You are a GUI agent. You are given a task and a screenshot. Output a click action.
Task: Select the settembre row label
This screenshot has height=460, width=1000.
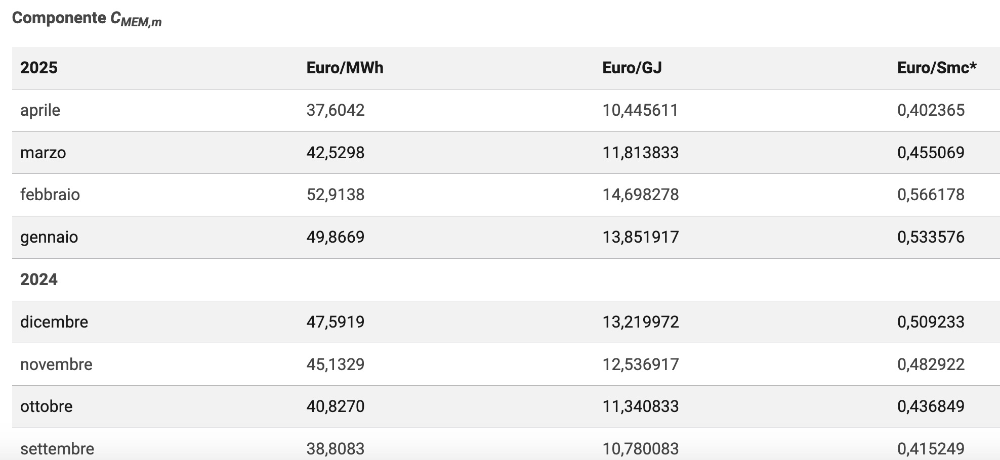[x=57, y=448]
